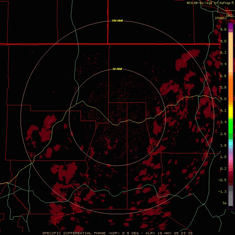235x235 pixels.
Task: Click the 5.8 value on color scale
Action: click(x=223, y=87)
